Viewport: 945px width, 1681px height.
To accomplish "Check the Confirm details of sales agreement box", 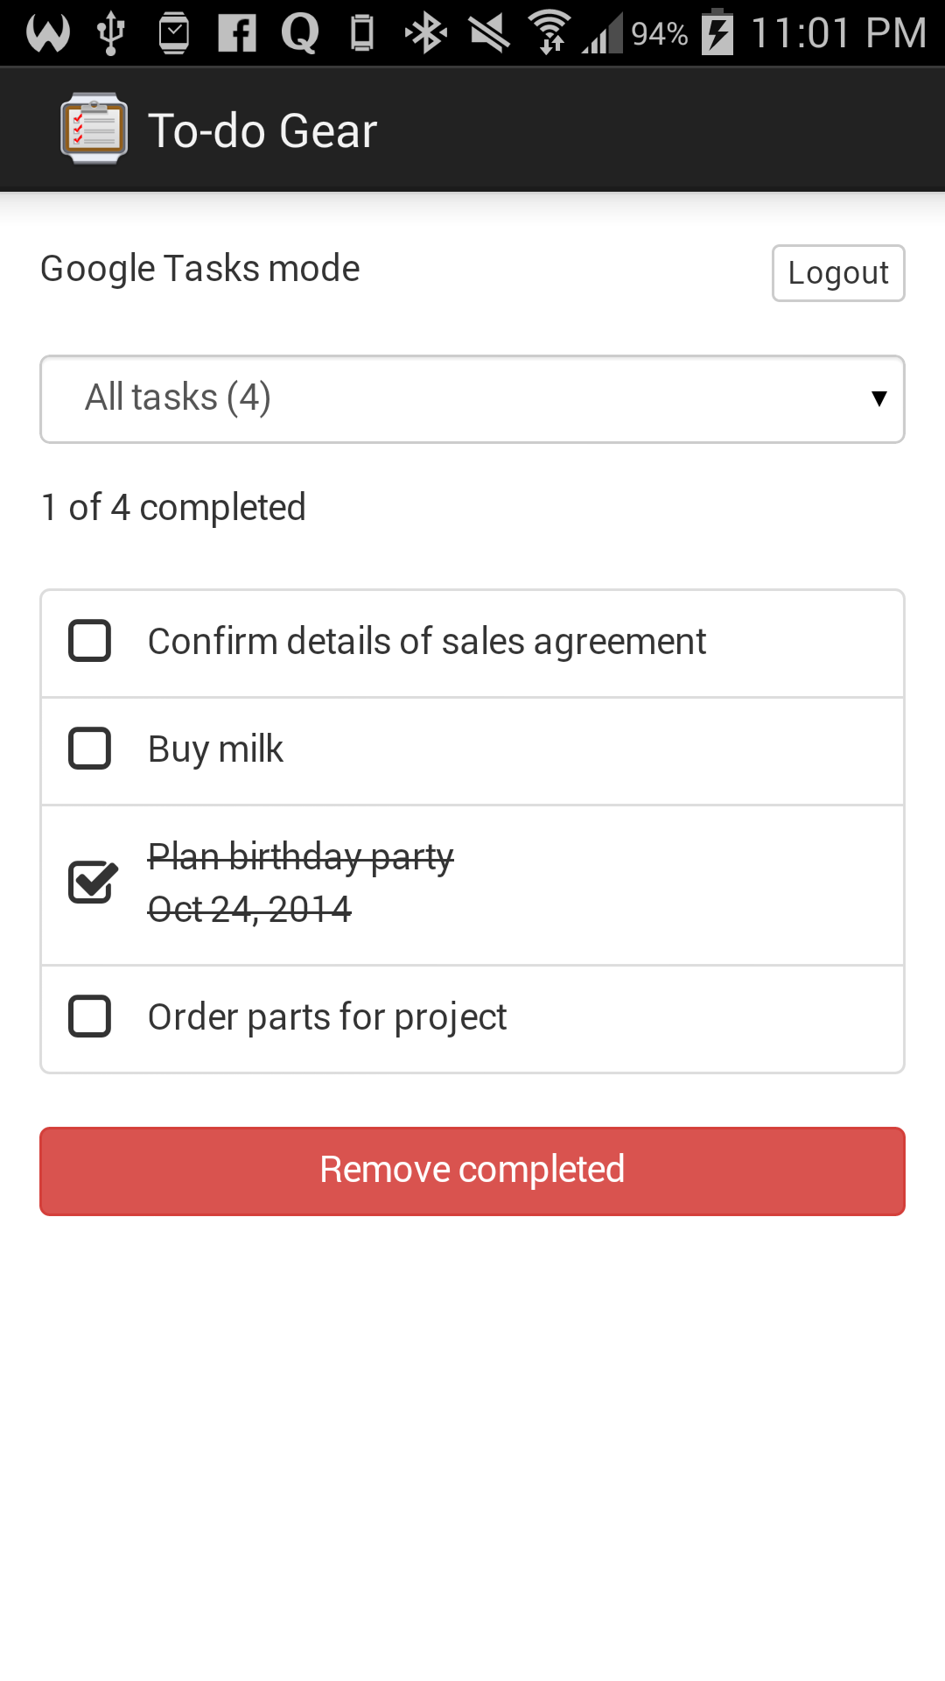I will (x=90, y=641).
